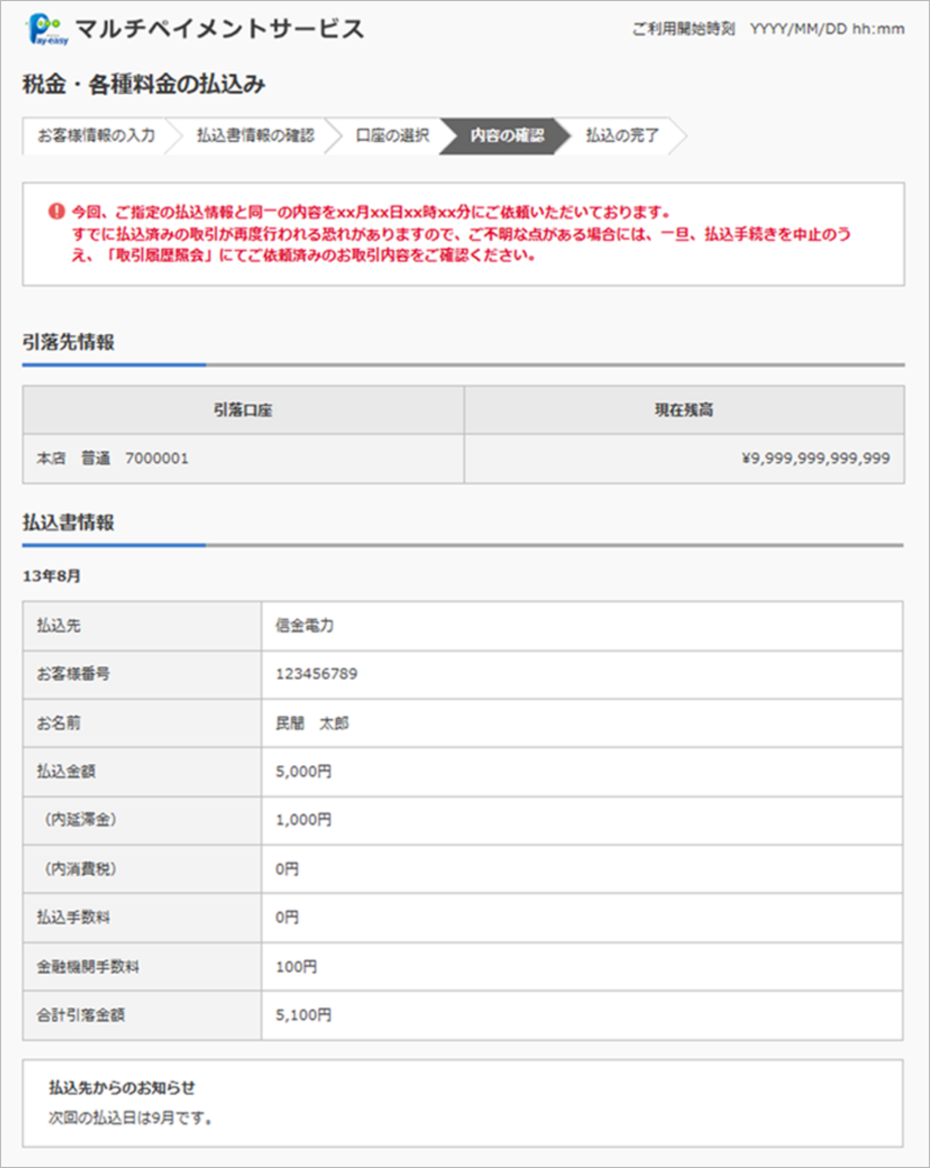The height and width of the screenshot is (1168, 930).
Task: Click the 払込先からのお知らせ notice heading
Action: pos(122,1088)
